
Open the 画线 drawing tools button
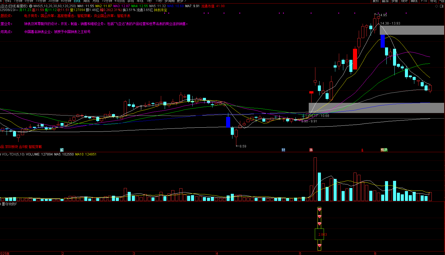(414, 1)
